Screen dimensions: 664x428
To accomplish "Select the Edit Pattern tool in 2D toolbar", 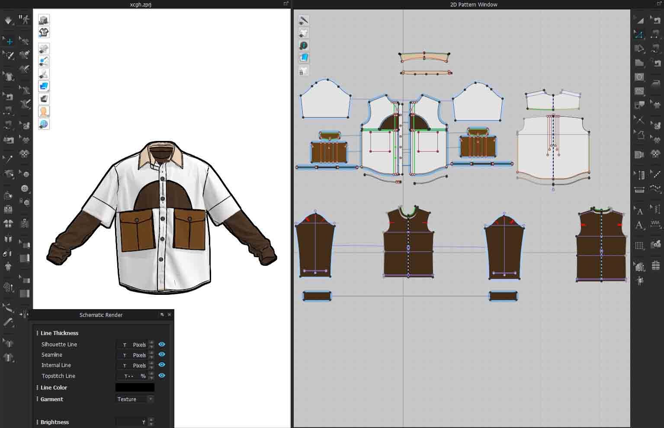I will point(639,34).
